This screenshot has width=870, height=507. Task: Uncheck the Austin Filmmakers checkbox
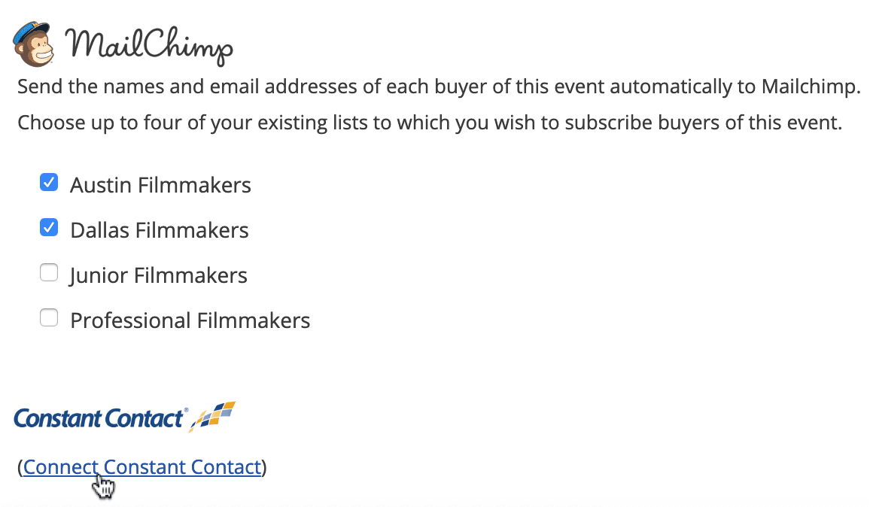[49, 182]
